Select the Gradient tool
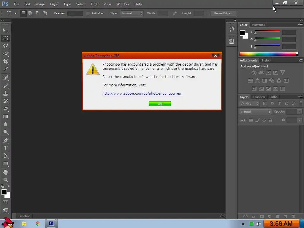 (6, 116)
